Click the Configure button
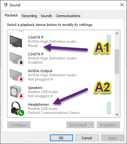The image size is (127, 144). 19,125
